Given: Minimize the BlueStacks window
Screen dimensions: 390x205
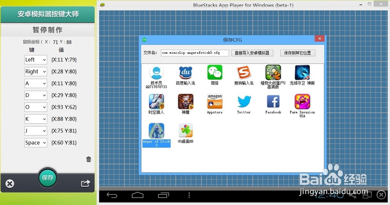Looking at the screenshot, I should 361,5.
